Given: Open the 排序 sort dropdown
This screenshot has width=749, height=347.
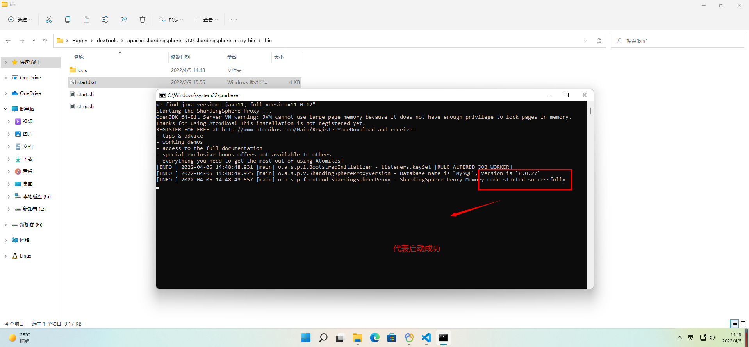Looking at the screenshot, I should pyautogui.click(x=171, y=20).
